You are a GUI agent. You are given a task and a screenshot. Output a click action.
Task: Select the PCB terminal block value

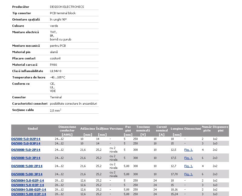tap(63, 13)
